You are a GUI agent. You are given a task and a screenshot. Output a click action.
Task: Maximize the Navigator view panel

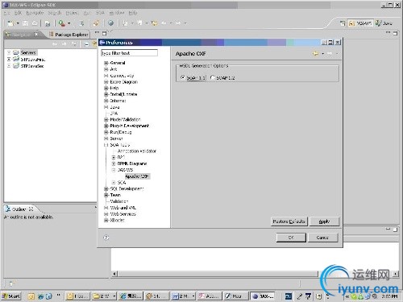click(x=104, y=33)
